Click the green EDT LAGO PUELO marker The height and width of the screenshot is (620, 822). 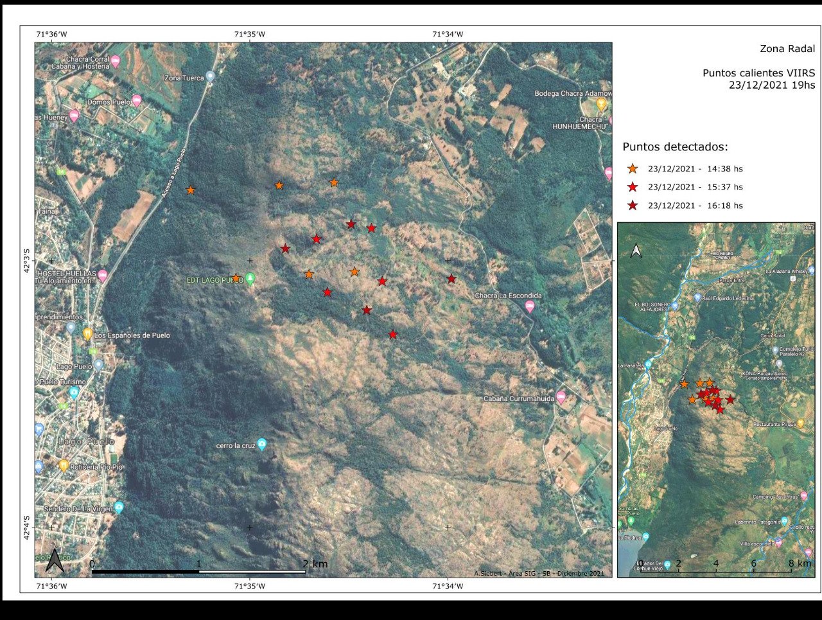(250, 279)
